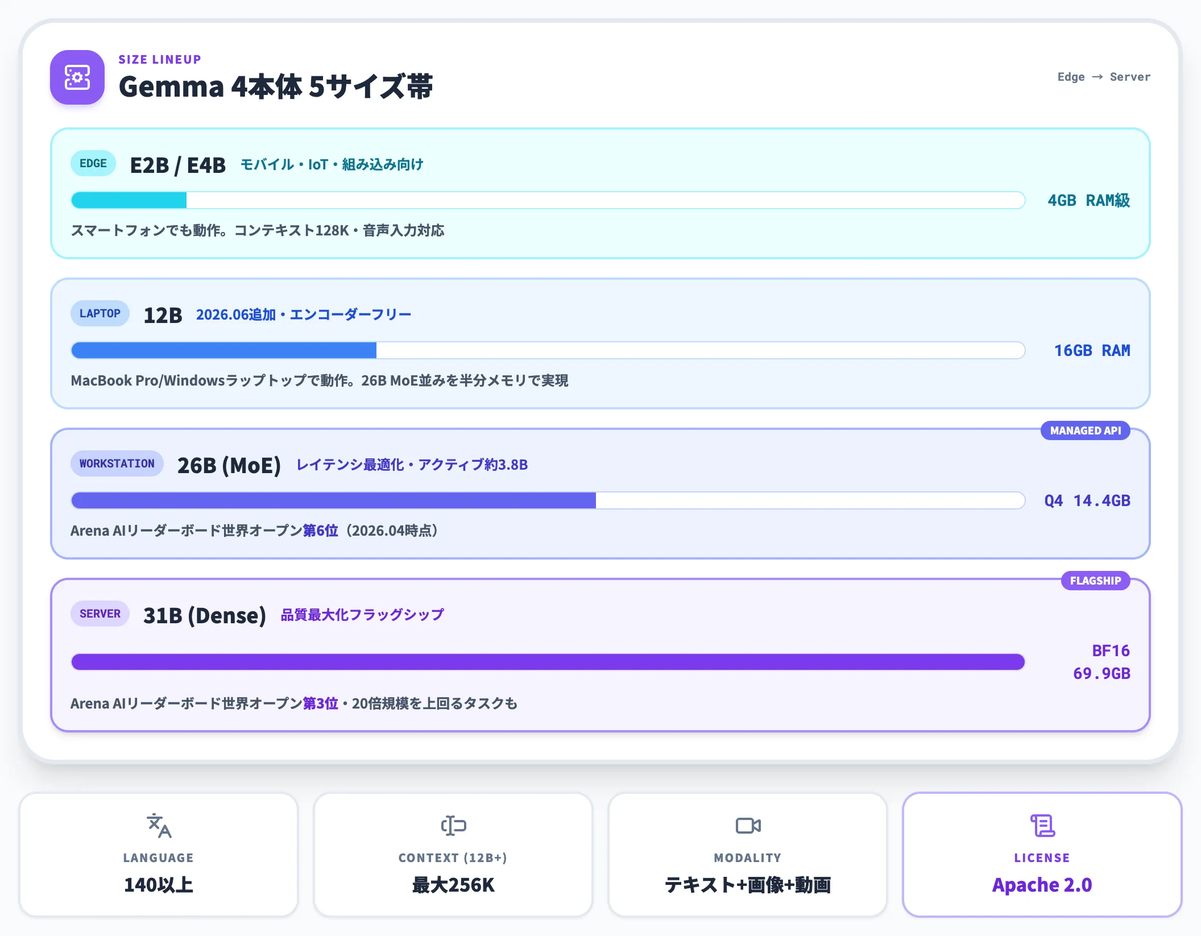Click the 26B (MoE) indigo progress bar
1201x936 pixels.
click(x=548, y=500)
